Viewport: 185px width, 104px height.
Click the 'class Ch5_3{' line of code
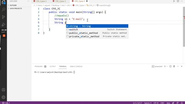tap(51, 9)
